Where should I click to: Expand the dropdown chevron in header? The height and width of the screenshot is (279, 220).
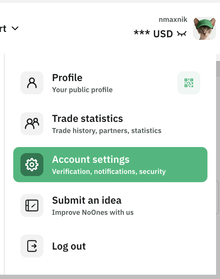point(15,28)
